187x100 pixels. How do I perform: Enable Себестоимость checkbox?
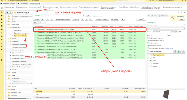pyautogui.click(x=148, y=43)
